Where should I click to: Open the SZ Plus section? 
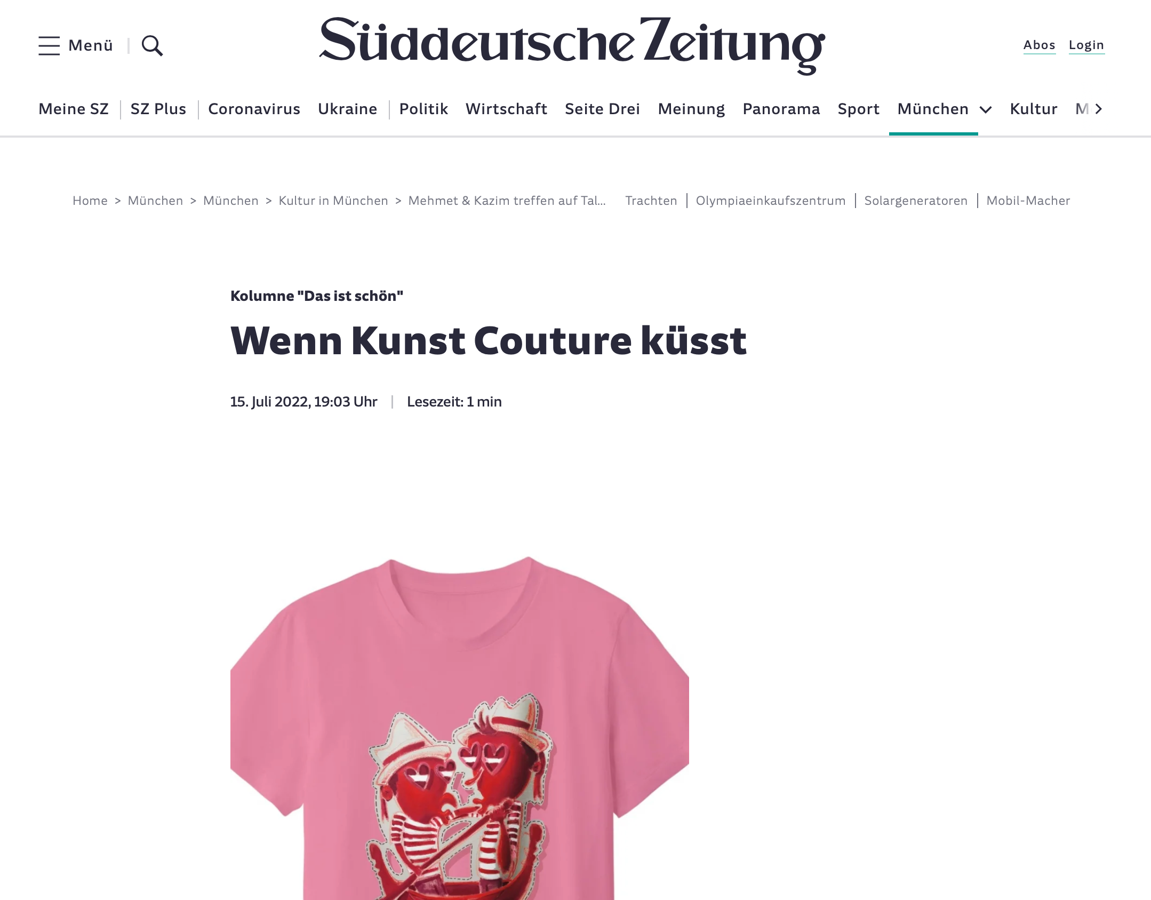[x=158, y=109]
